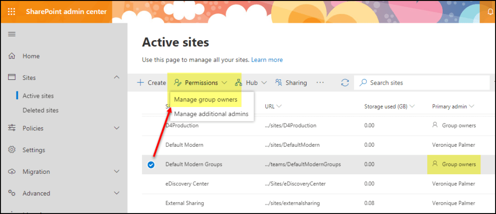Click the Create button

click(151, 83)
